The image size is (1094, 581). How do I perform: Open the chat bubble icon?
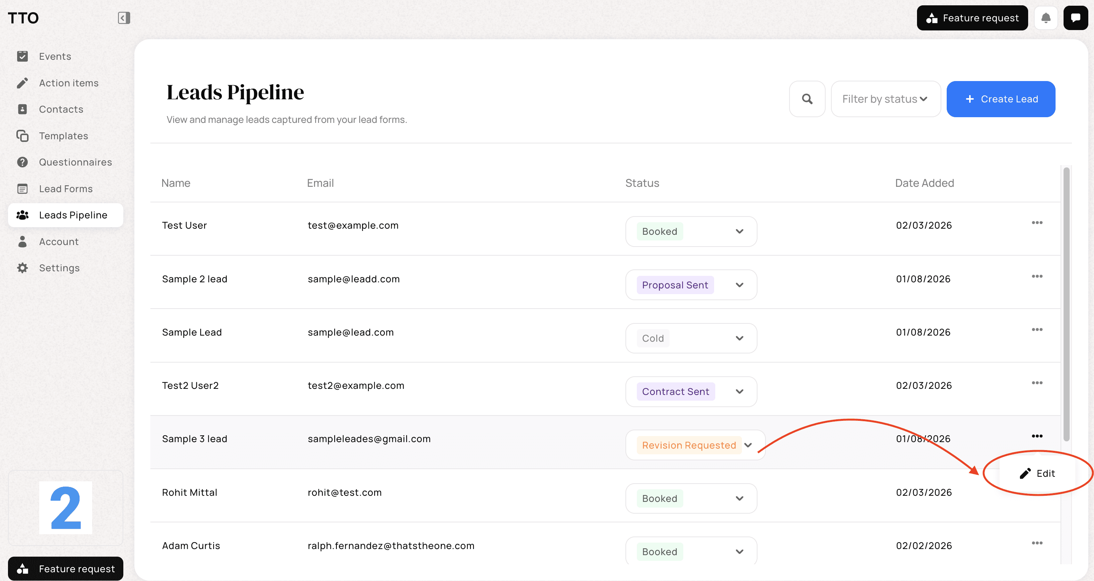[x=1075, y=18]
